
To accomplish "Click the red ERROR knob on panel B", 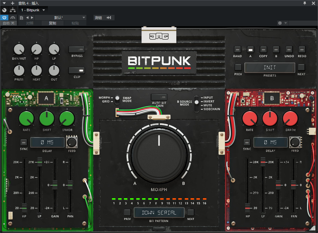I will point(290,119).
